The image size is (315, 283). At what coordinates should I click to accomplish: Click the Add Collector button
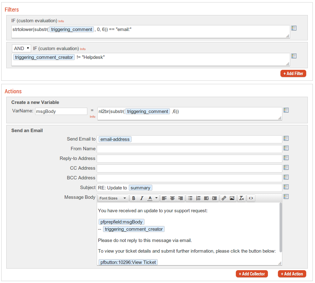click(x=252, y=274)
